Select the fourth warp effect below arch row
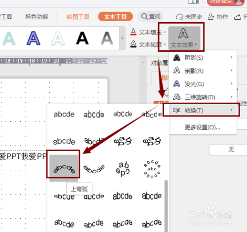247x232 pixels. coord(152,196)
